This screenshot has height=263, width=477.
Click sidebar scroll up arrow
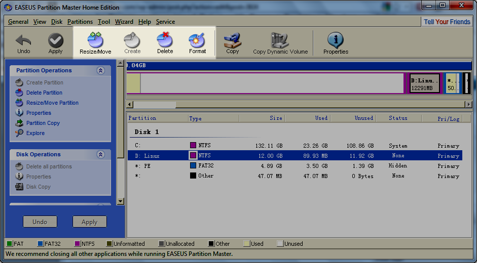click(120, 63)
